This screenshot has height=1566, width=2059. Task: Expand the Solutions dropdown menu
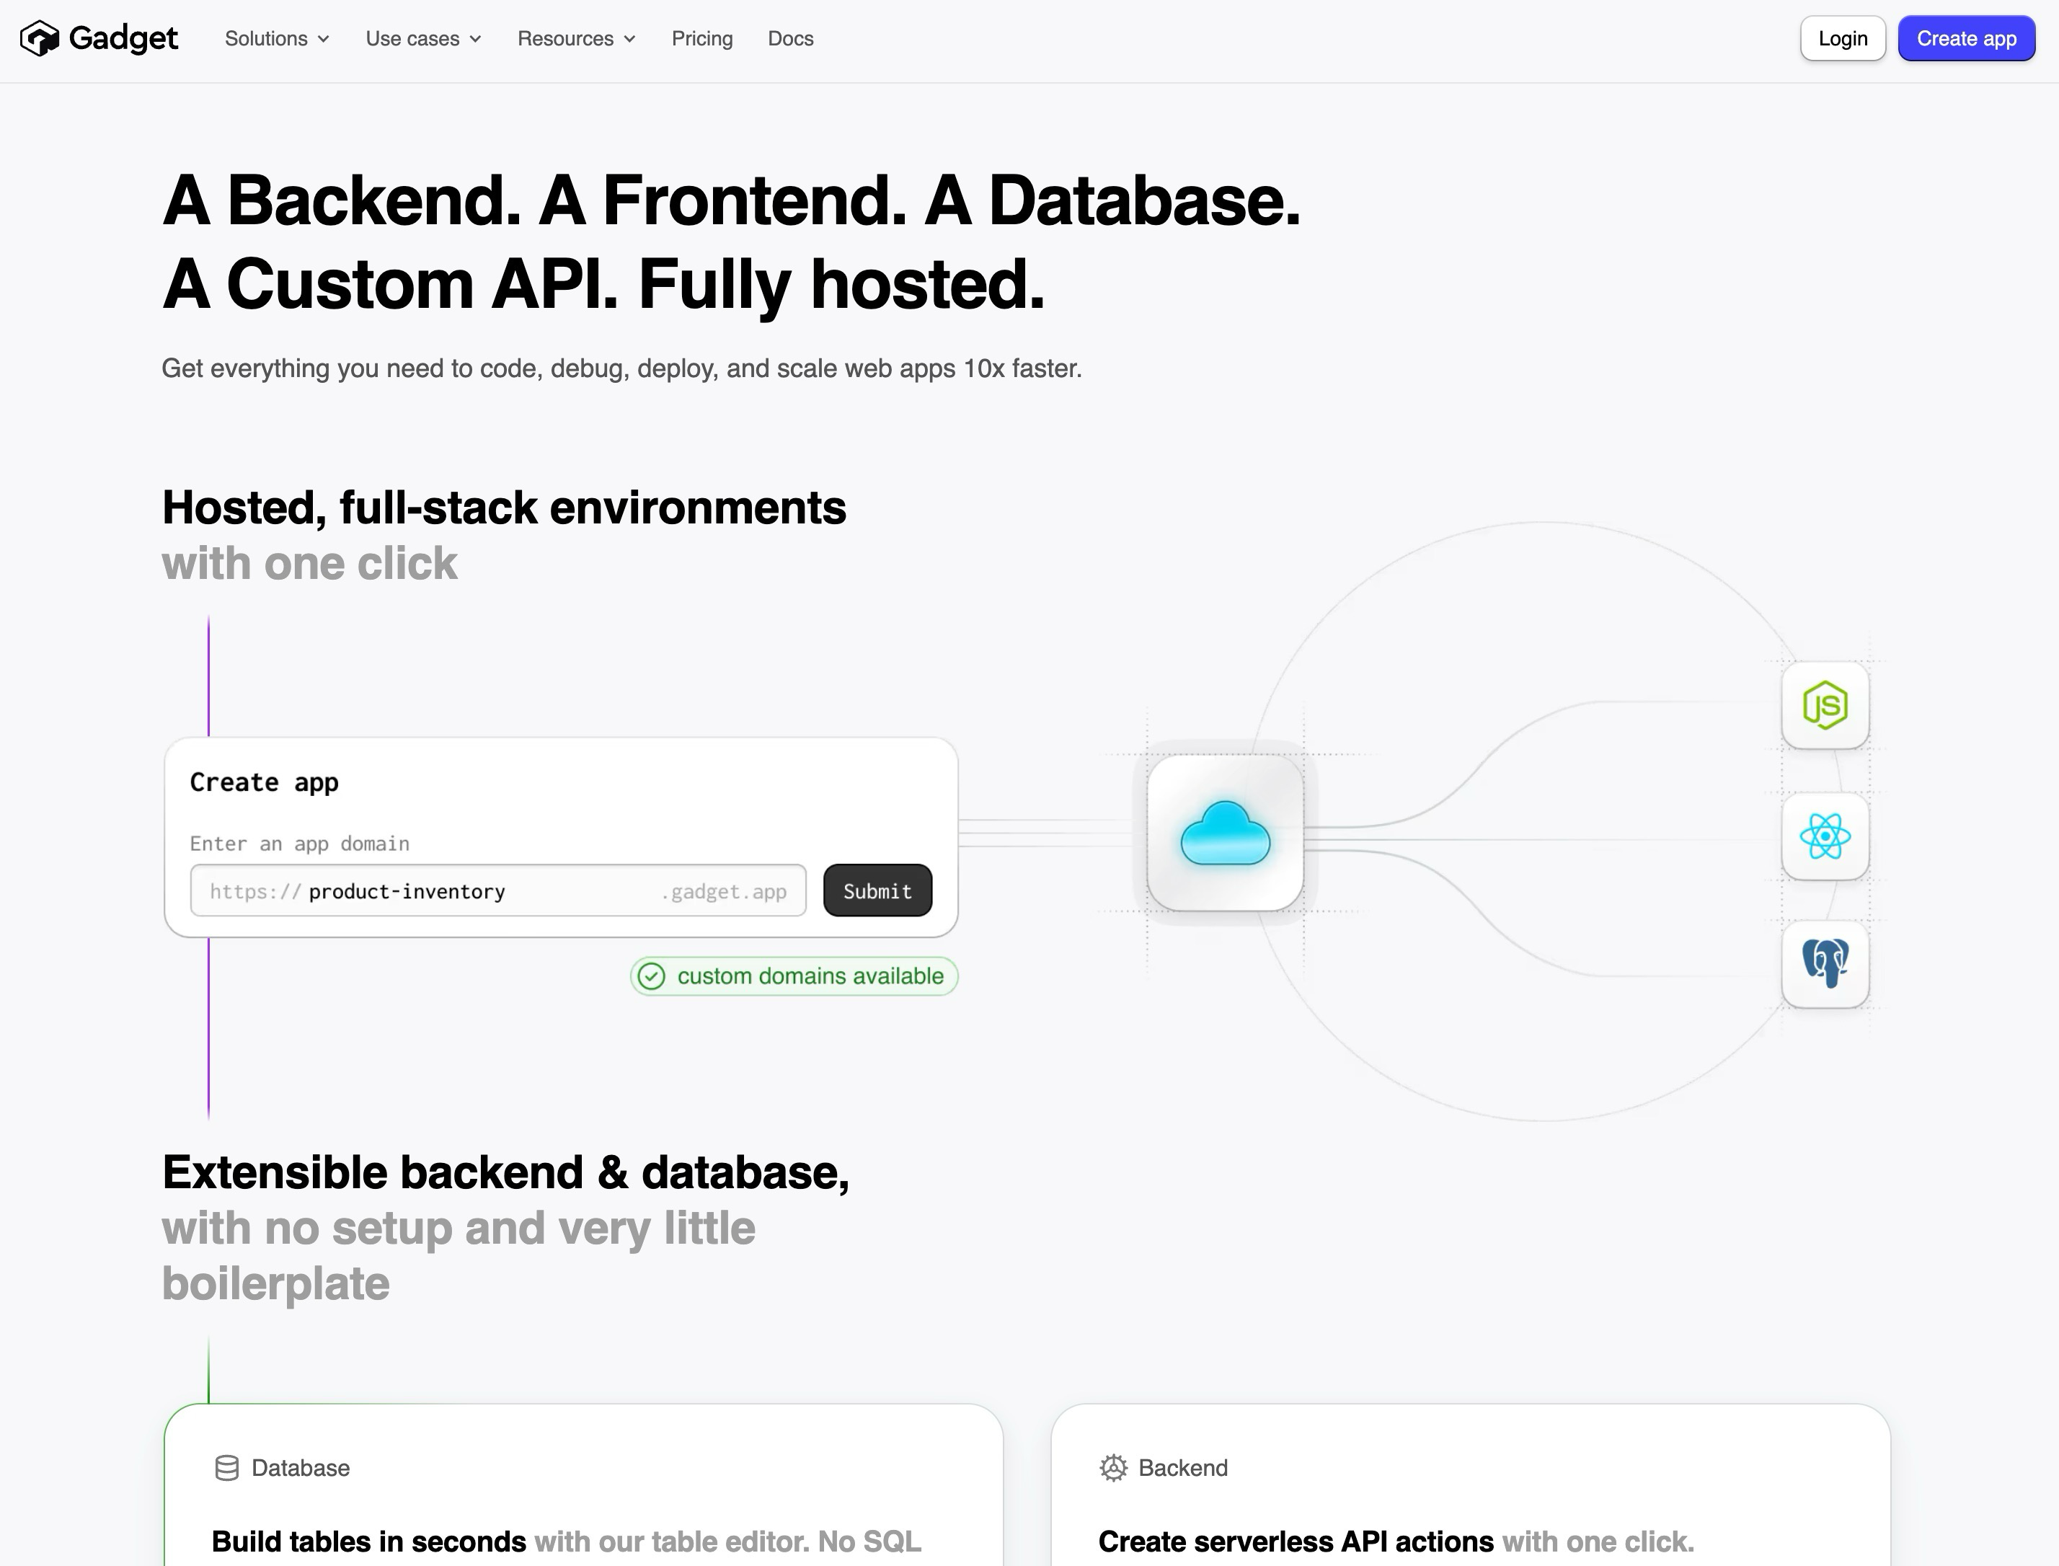pyautogui.click(x=277, y=39)
